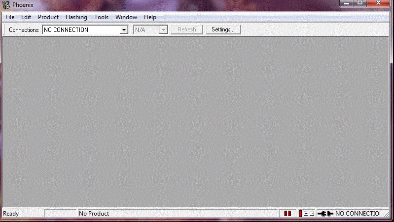Viewport: 394px width, 222px height.
Task: Select the NO CONNECTION combo box field
Action: [x=85, y=29]
